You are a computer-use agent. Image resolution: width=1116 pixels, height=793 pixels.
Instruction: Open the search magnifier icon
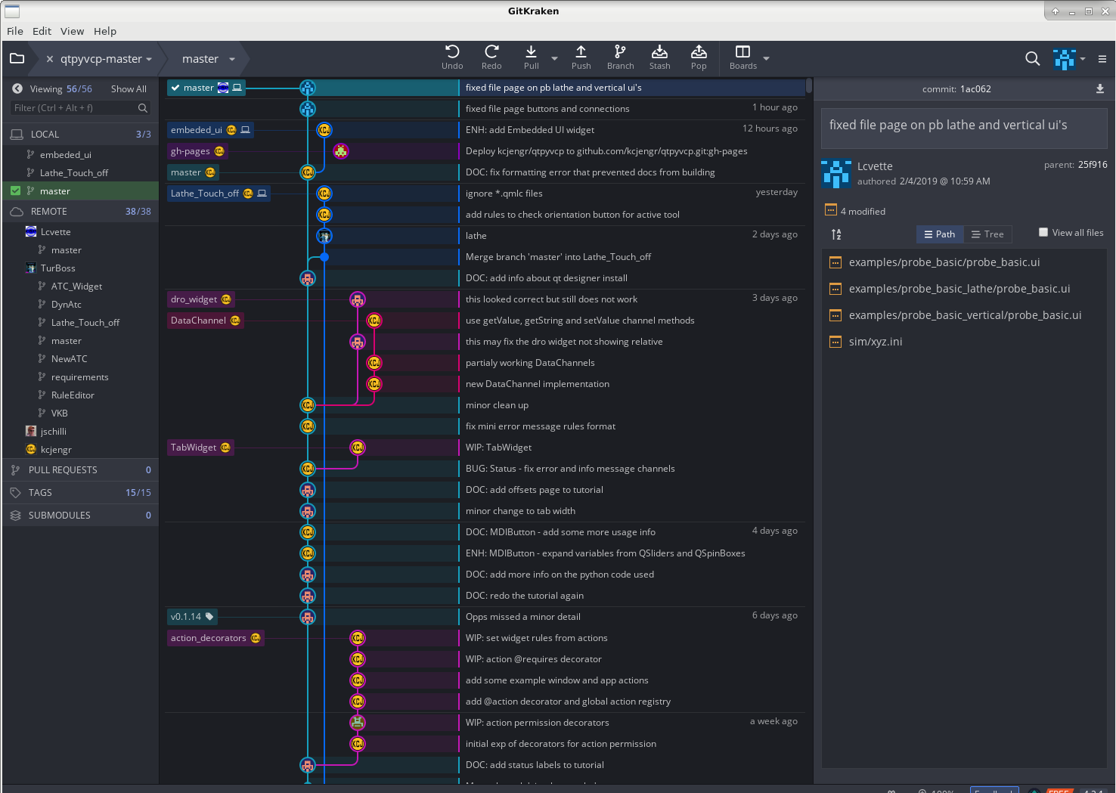click(1032, 58)
